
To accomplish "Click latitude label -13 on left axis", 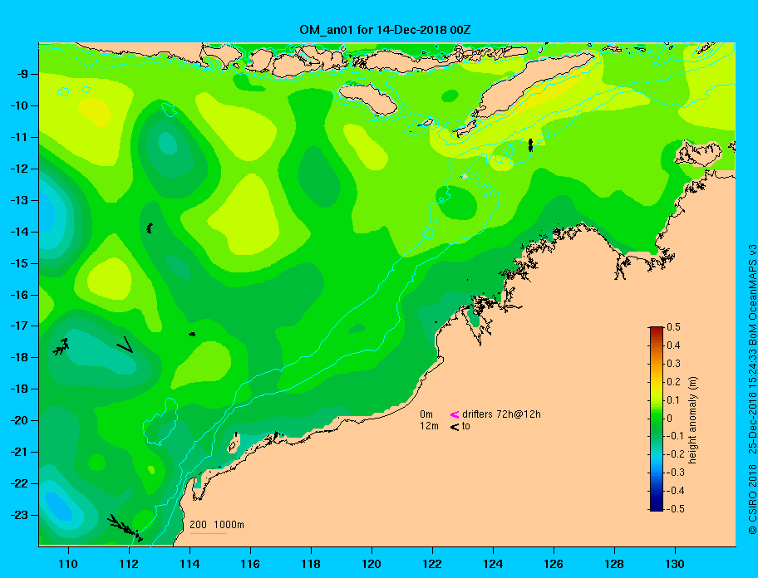I will [18, 200].
